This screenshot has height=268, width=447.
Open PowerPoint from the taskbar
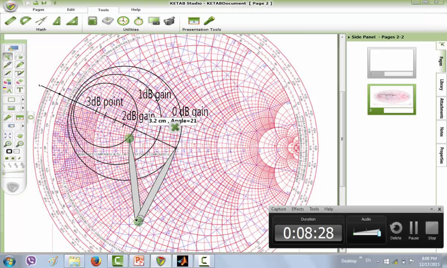click(139, 261)
